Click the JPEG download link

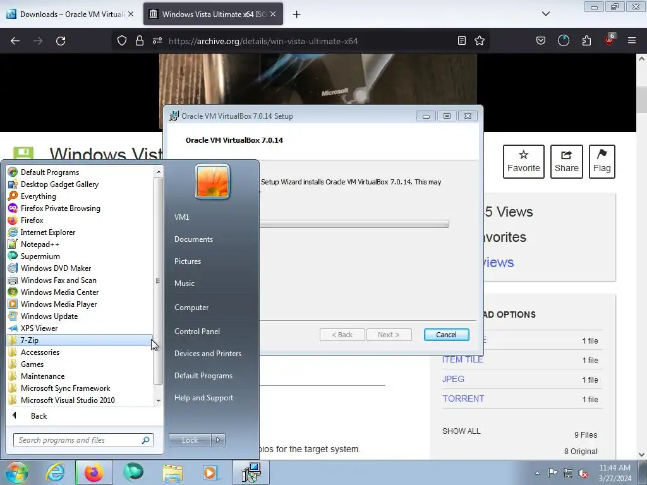click(453, 379)
